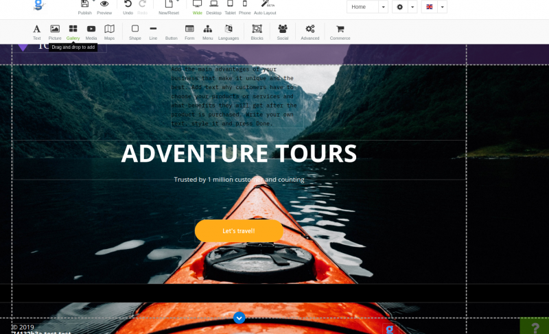Image resolution: width=549 pixels, height=334 pixels.
Task: Select the Gallery element tool
Action: [73, 32]
